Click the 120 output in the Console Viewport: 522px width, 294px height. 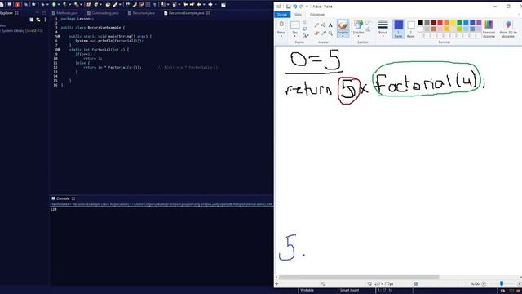tap(54, 209)
